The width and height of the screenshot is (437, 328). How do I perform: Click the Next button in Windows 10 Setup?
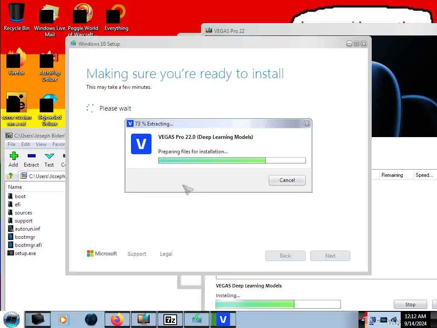click(x=330, y=256)
